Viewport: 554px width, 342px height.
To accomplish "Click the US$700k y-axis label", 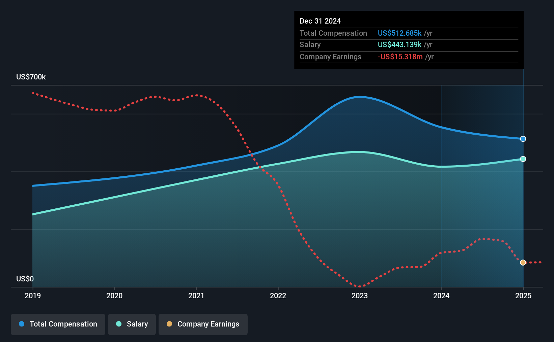I will 31,77.
